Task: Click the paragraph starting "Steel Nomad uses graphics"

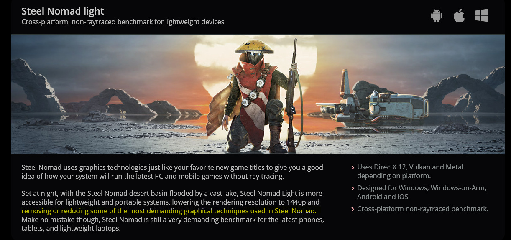Action: (x=172, y=172)
